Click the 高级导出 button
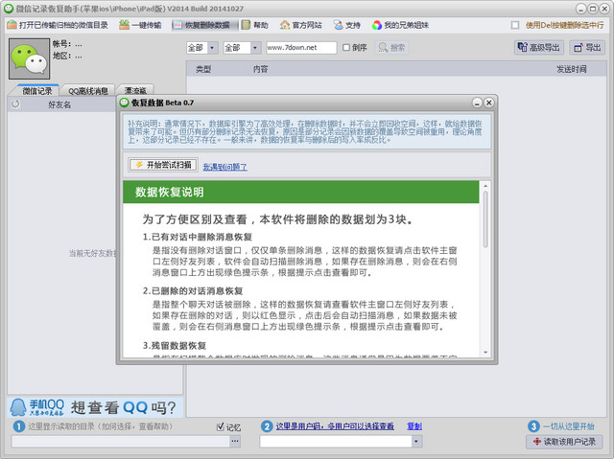This screenshot has width=614, height=459. (539, 48)
